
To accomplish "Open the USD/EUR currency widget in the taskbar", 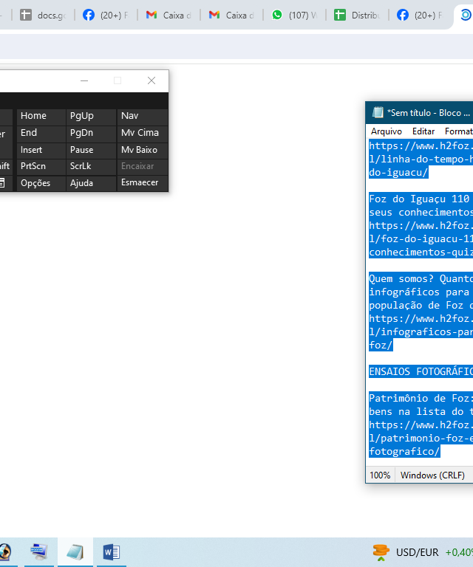I will pos(416,552).
